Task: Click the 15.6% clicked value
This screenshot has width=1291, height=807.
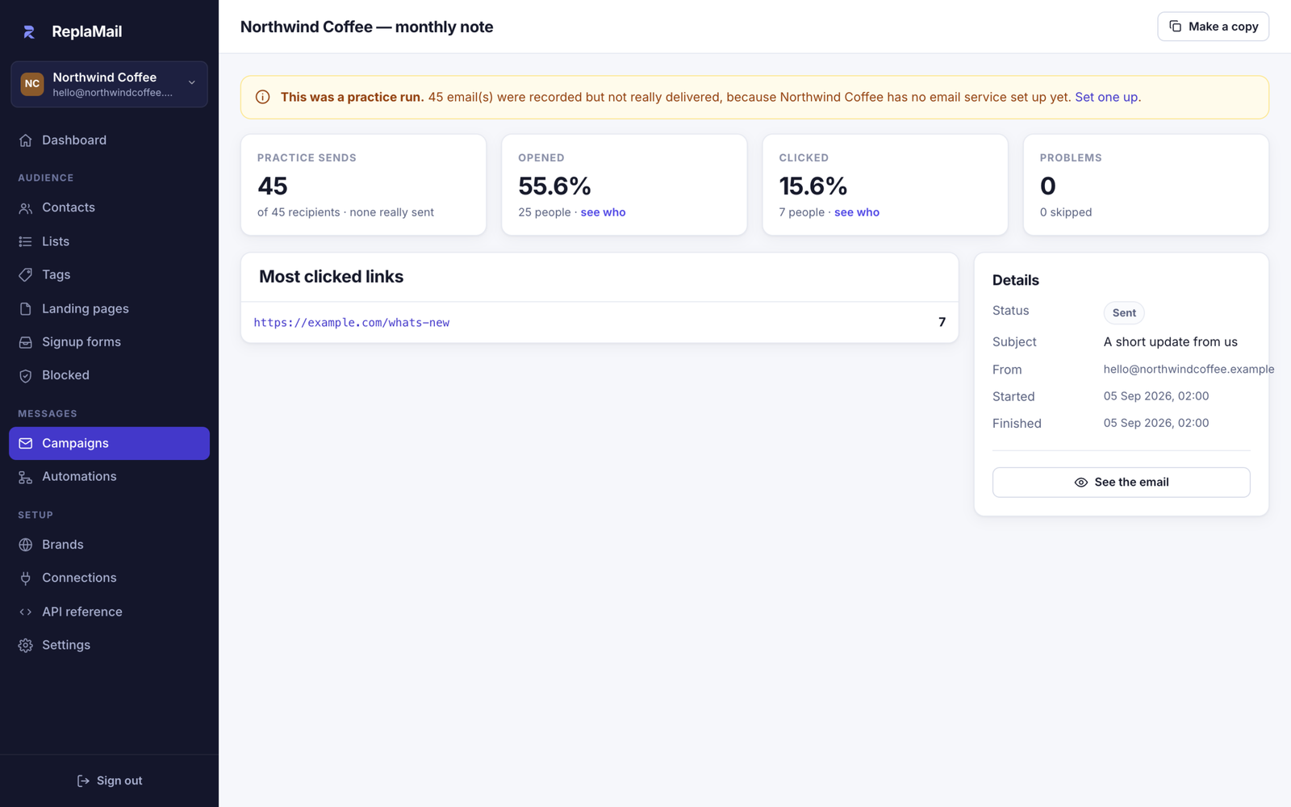Action: click(x=813, y=186)
